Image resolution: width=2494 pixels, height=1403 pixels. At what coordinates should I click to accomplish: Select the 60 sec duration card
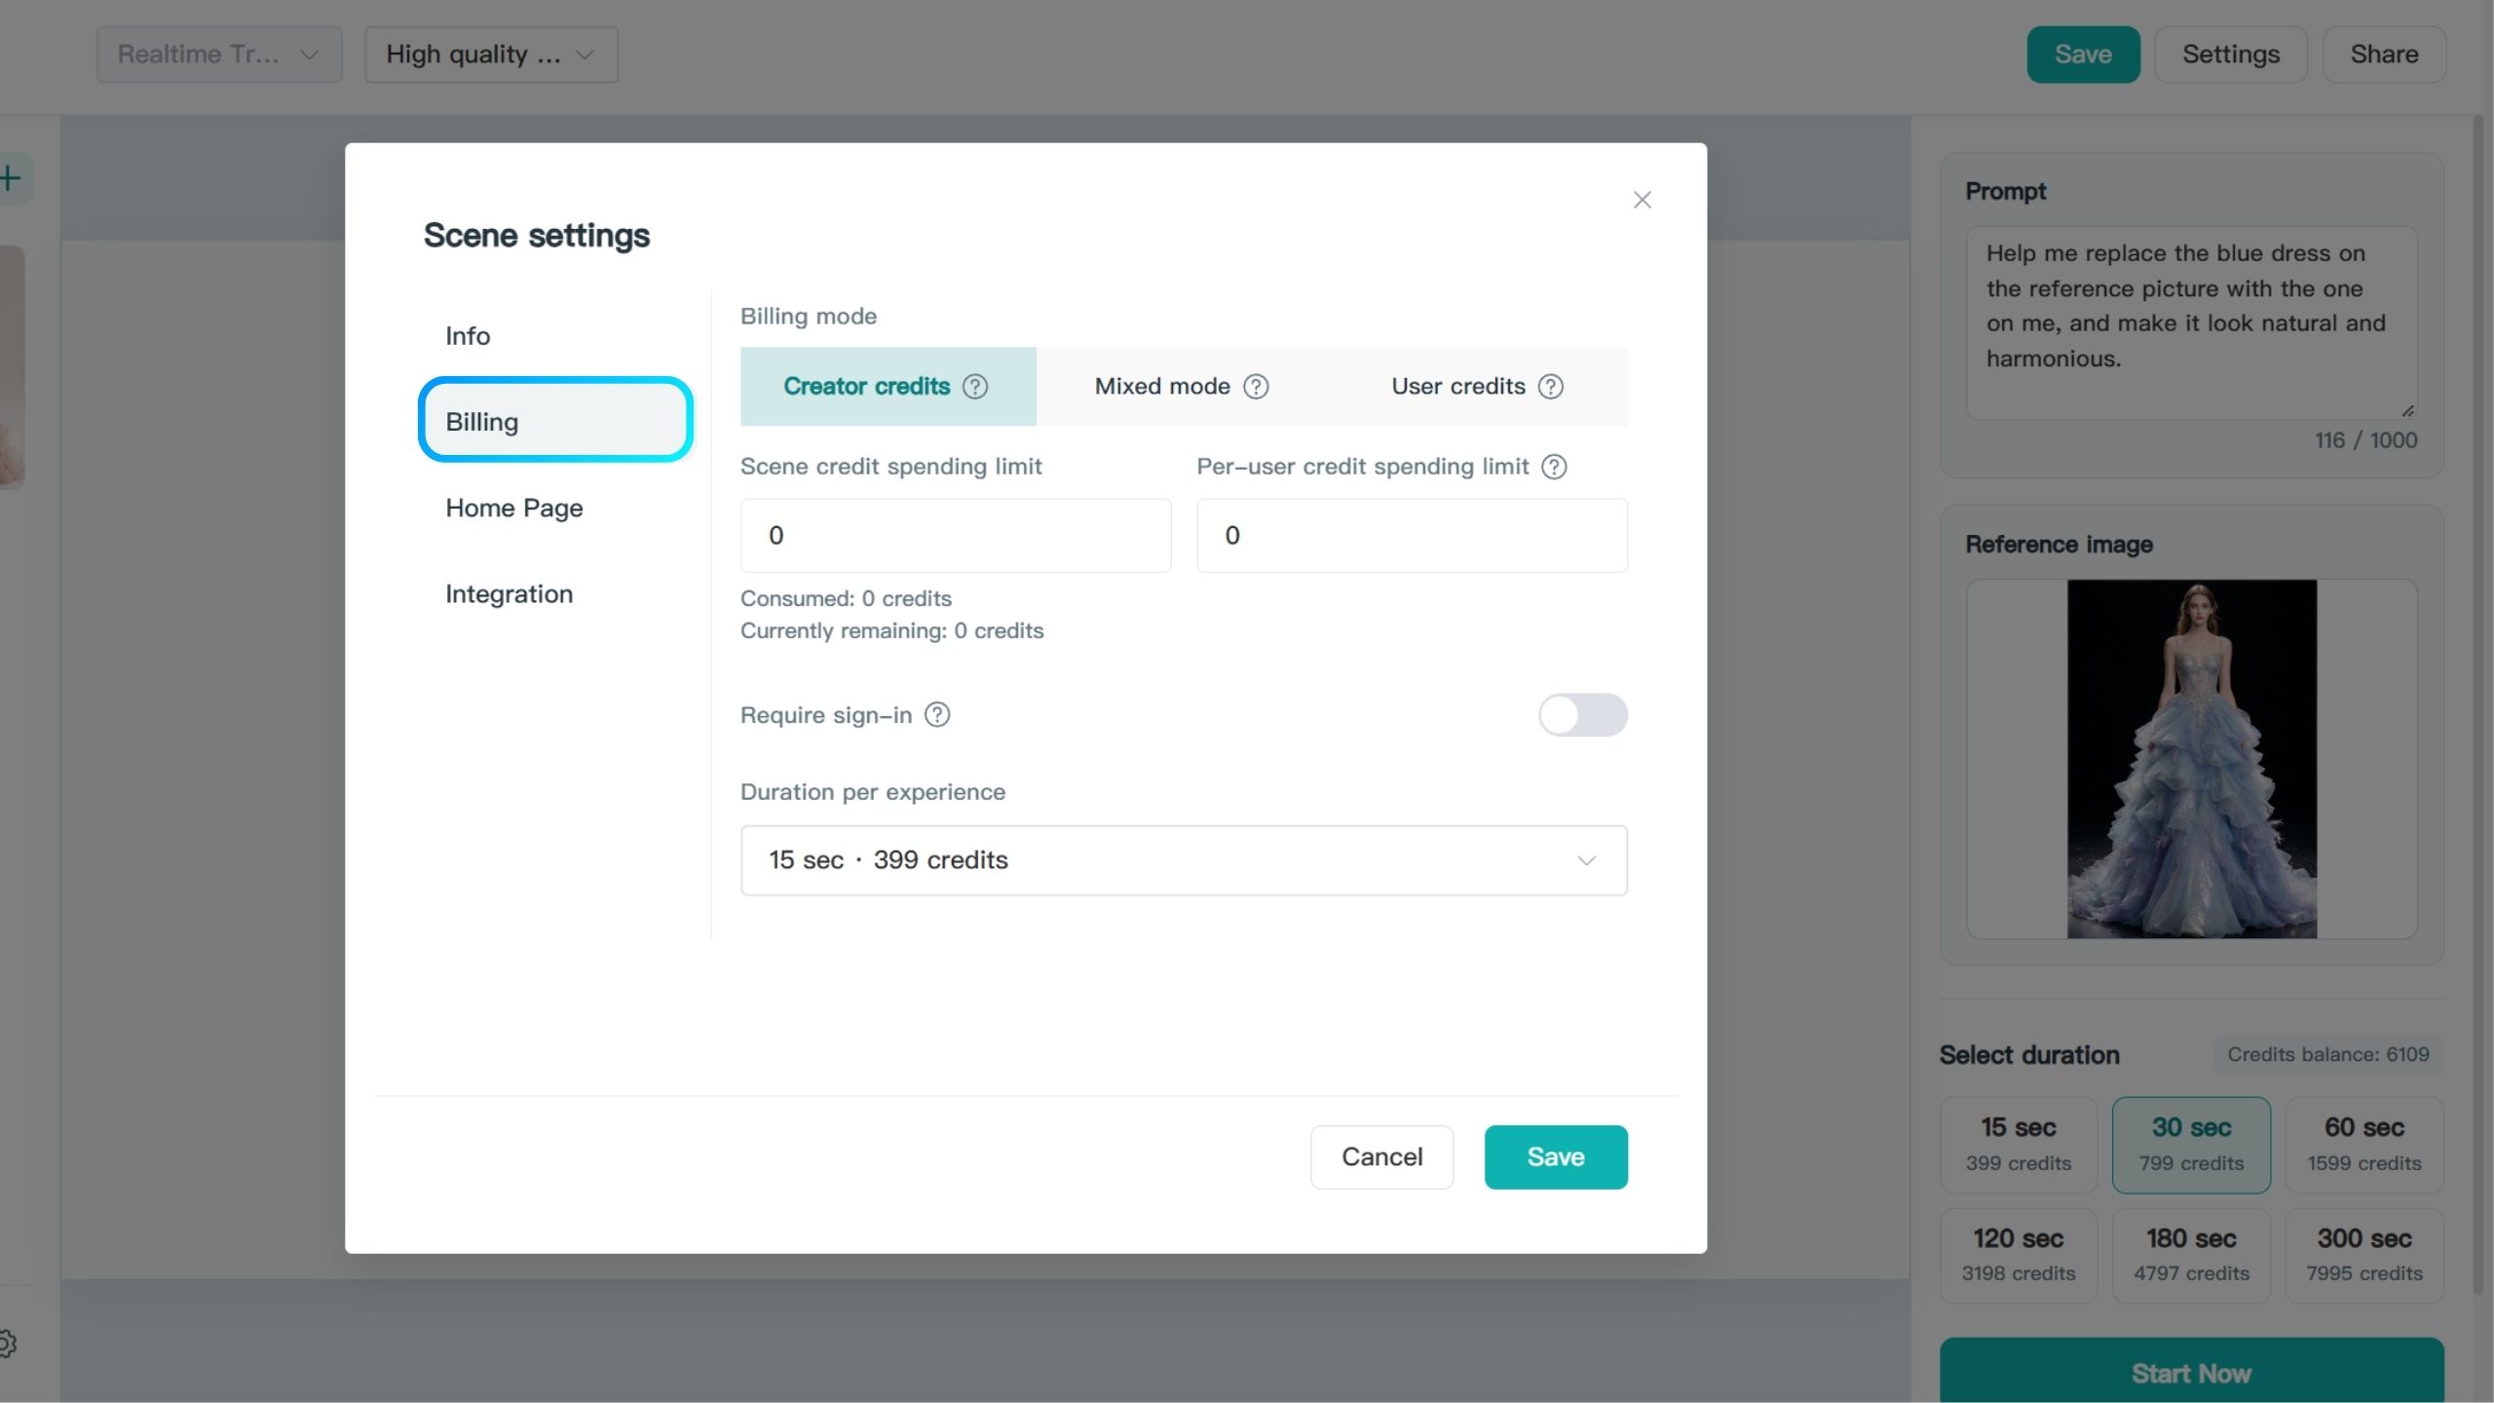pyautogui.click(x=2364, y=1145)
